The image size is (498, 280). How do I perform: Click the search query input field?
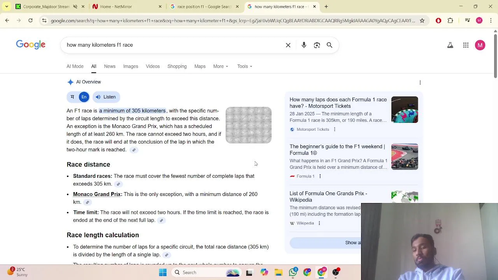click(173, 45)
